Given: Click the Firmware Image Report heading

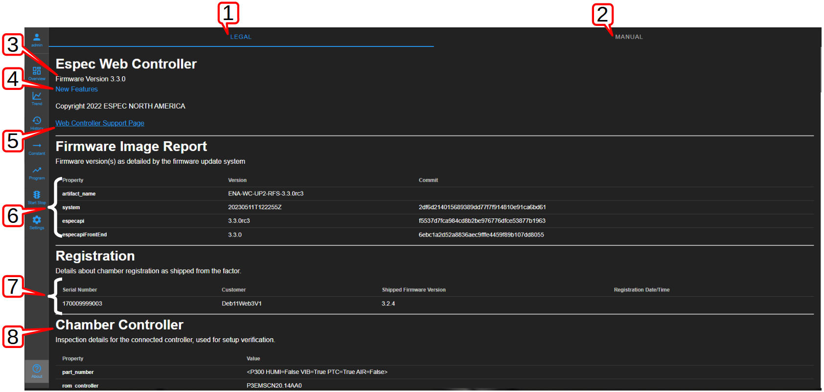Looking at the screenshot, I should [131, 147].
